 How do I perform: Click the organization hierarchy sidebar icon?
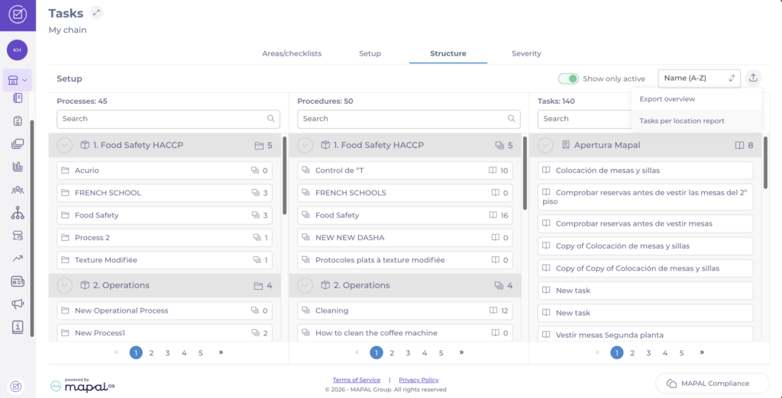18,213
